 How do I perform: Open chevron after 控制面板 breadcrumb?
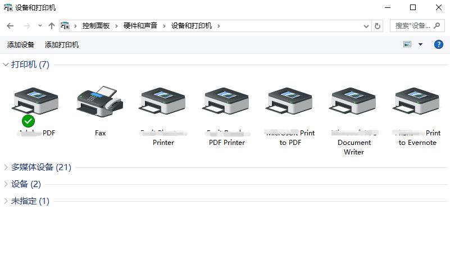[116, 26]
